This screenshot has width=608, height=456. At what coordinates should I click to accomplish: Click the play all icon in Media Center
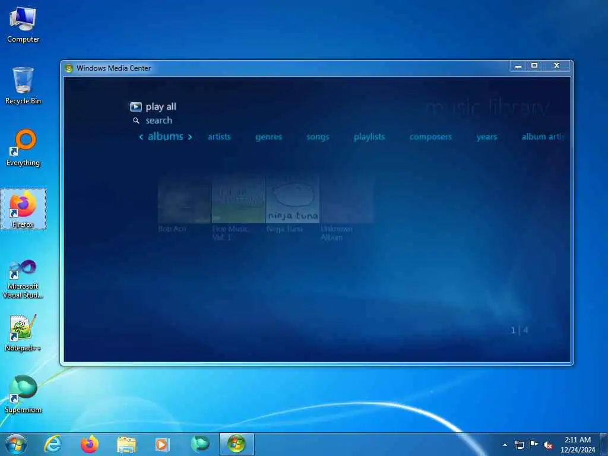135,107
